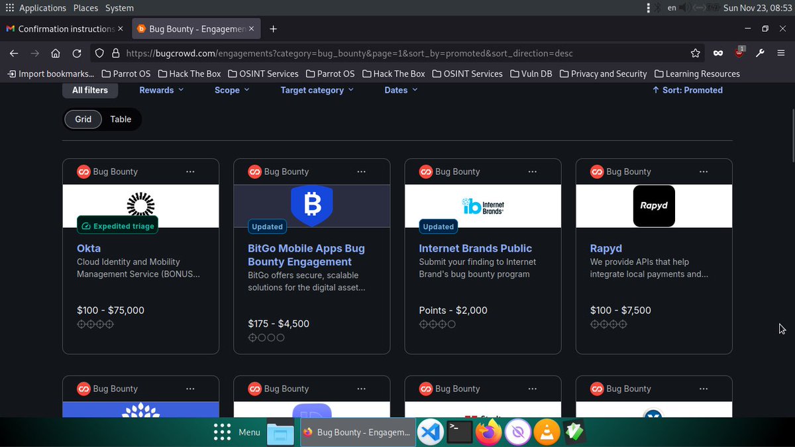
Task: Open the wrench extension icon in toolbar
Action: pyautogui.click(x=761, y=53)
